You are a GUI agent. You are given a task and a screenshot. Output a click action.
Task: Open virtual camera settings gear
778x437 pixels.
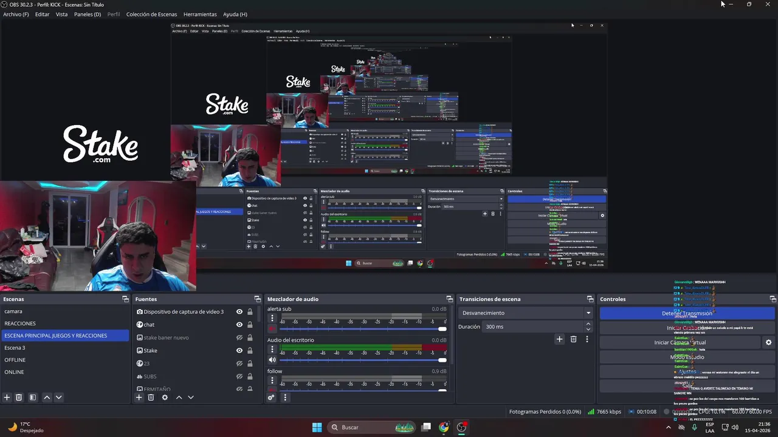(x=768, y=342)
